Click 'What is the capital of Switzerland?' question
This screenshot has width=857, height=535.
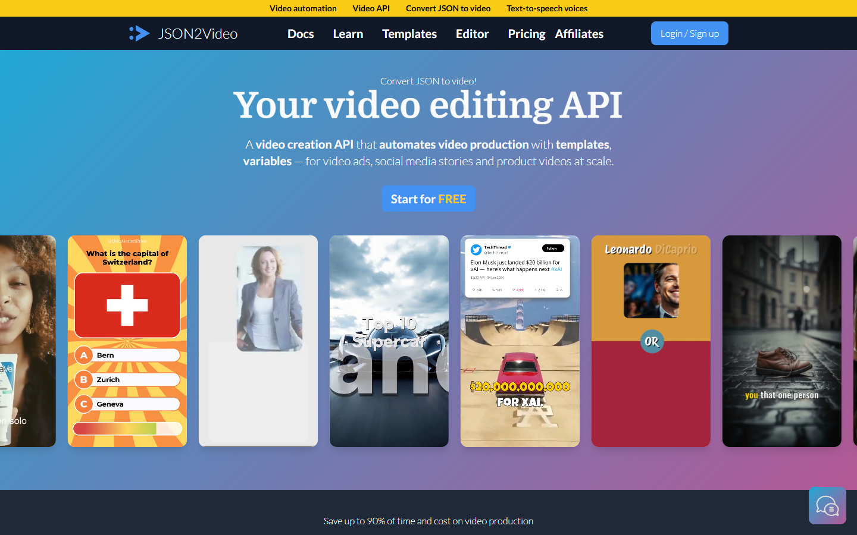(x=127, y=258)
